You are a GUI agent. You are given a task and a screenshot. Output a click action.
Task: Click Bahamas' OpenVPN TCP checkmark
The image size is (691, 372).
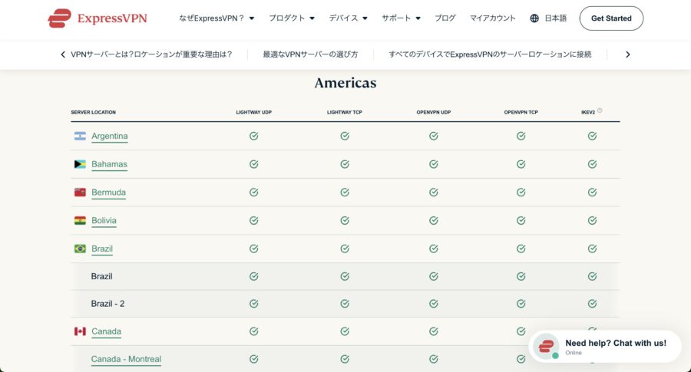pyautogui.click(x=521, y=164)
